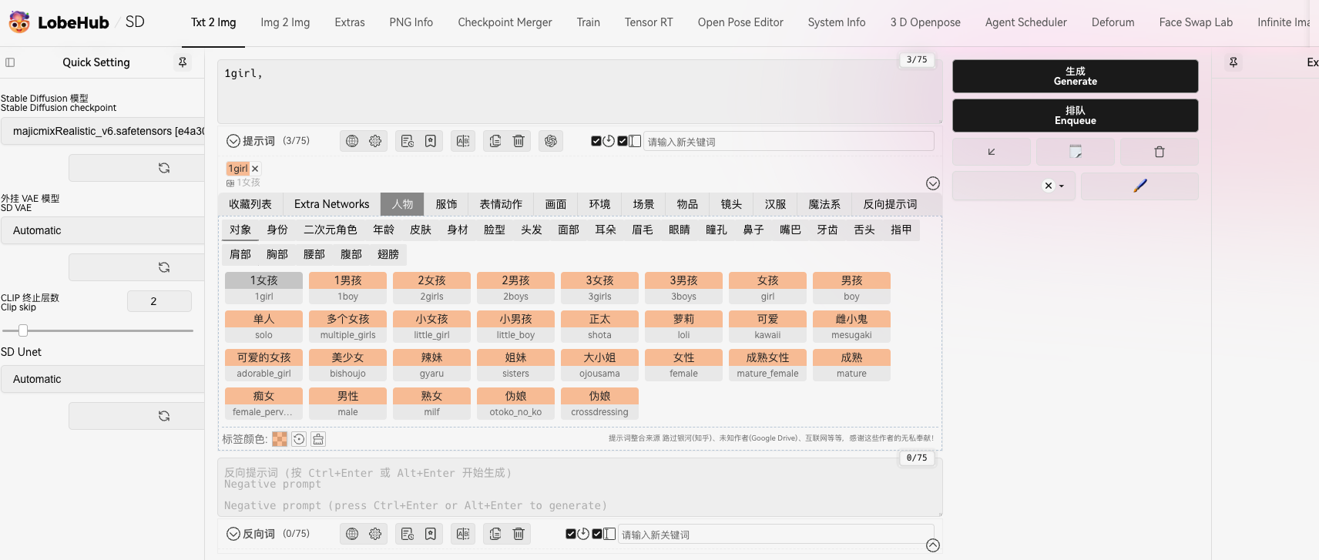Open the SD VAE Automatic dropdown
Viewport: 1319px width, 560px height.
pos(102,230)
